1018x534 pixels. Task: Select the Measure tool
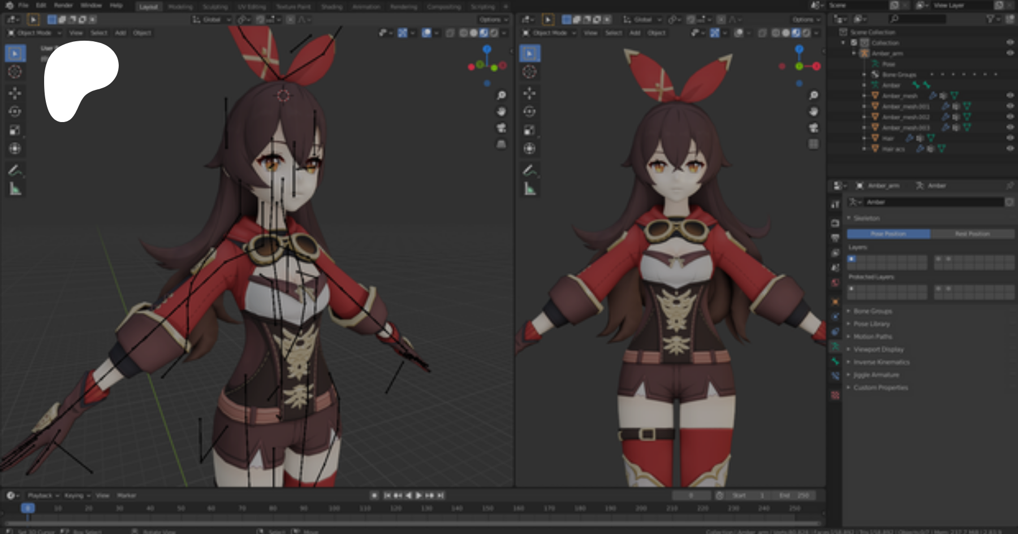16,189
